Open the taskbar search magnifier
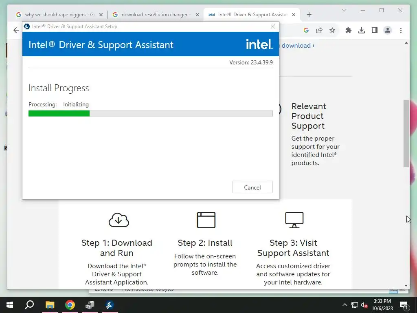417x313 pixels. 29,305
